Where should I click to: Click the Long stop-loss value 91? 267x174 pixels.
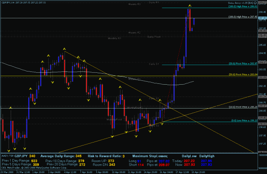139,161
